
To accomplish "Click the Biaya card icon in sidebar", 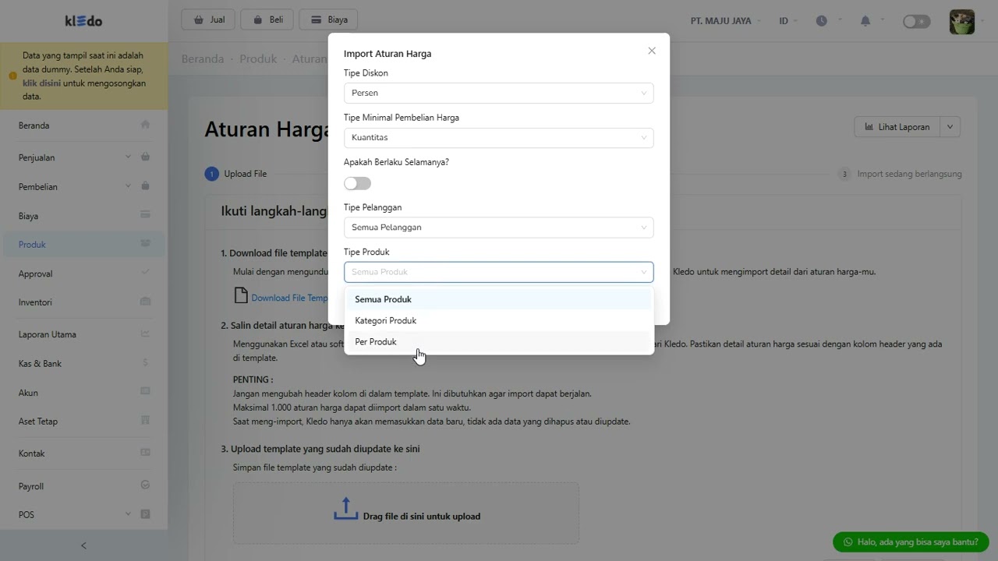I will point(145,214).
